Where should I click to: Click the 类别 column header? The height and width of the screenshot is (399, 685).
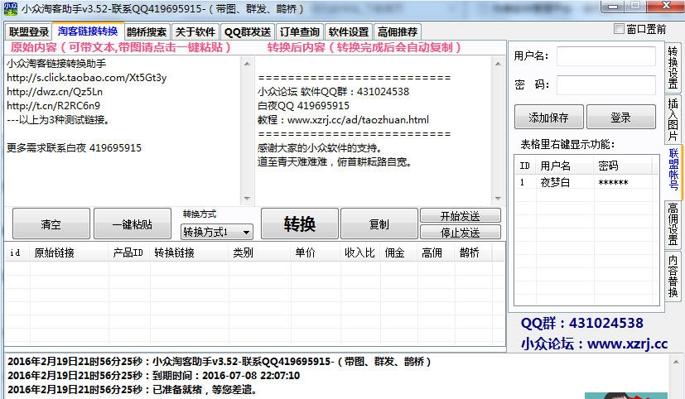(259, 252)
